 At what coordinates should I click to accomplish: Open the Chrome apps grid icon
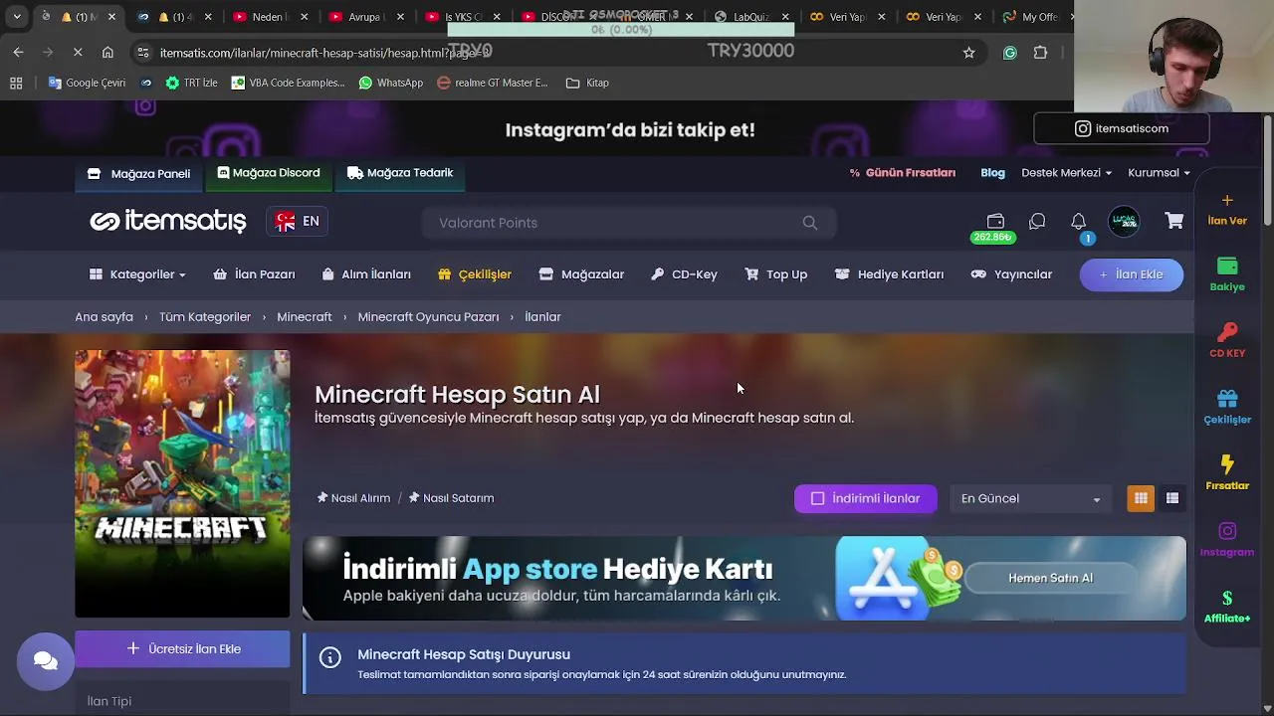coord(16,83)
